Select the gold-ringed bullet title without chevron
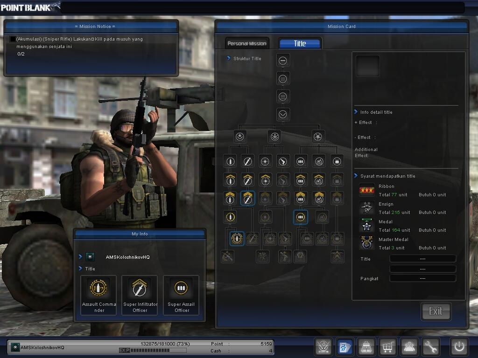The height and width of the screenshot is (358, 478). [230, 217]
